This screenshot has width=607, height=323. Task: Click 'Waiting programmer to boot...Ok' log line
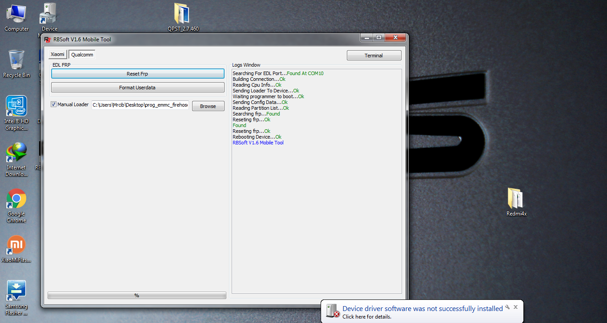click(268, 96)
